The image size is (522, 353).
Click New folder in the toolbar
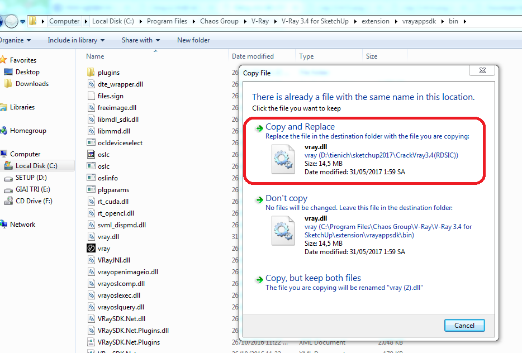[193, 40]
